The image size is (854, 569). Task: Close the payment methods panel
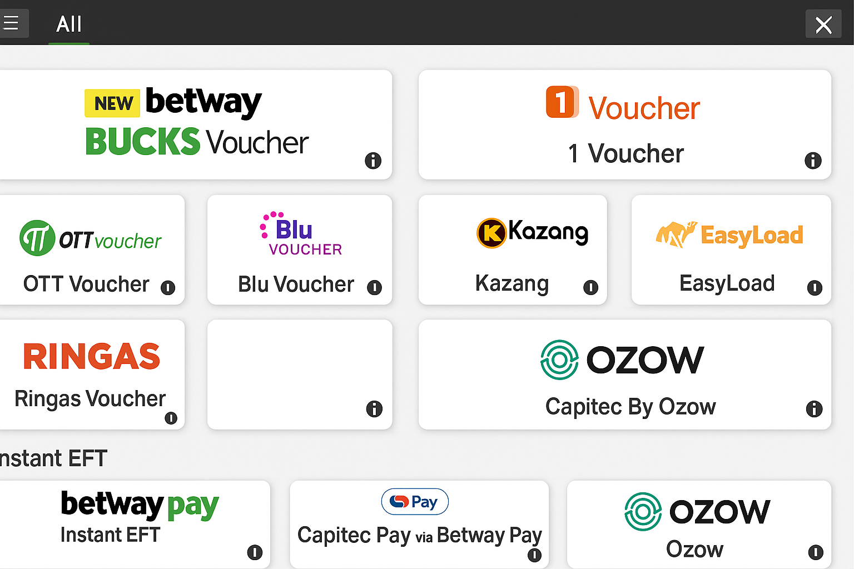[823, 24]
